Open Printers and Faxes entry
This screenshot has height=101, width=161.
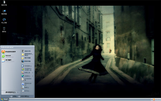click(x=27, y=79)
